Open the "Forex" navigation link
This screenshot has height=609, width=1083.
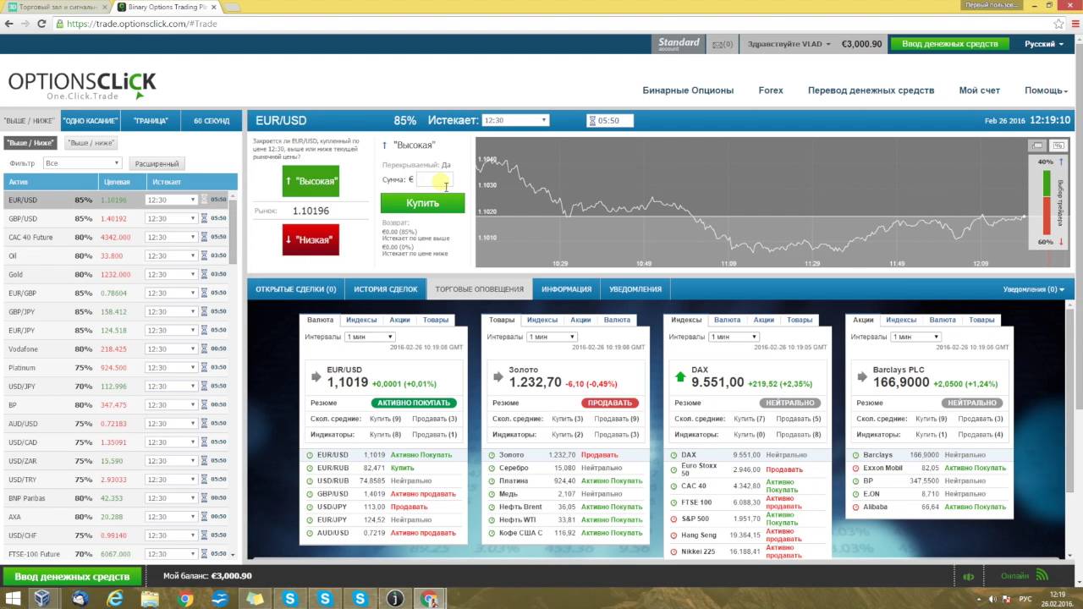(771, 91)
